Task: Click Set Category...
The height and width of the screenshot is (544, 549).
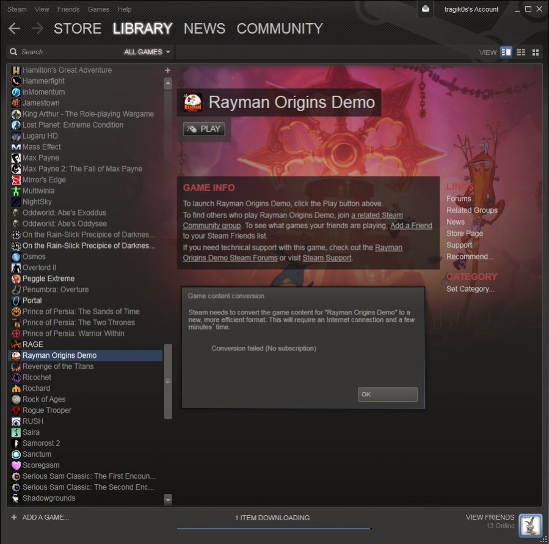Action: 470,289
